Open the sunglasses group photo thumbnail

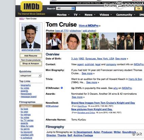tap(126, 41)
